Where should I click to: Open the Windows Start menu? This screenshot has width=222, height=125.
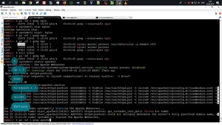[x=3, y=3]
